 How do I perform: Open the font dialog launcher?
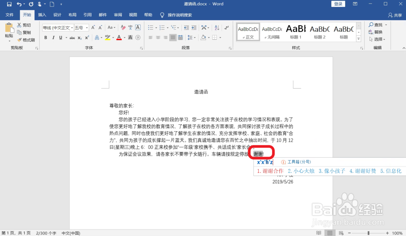tap(141, 48)
